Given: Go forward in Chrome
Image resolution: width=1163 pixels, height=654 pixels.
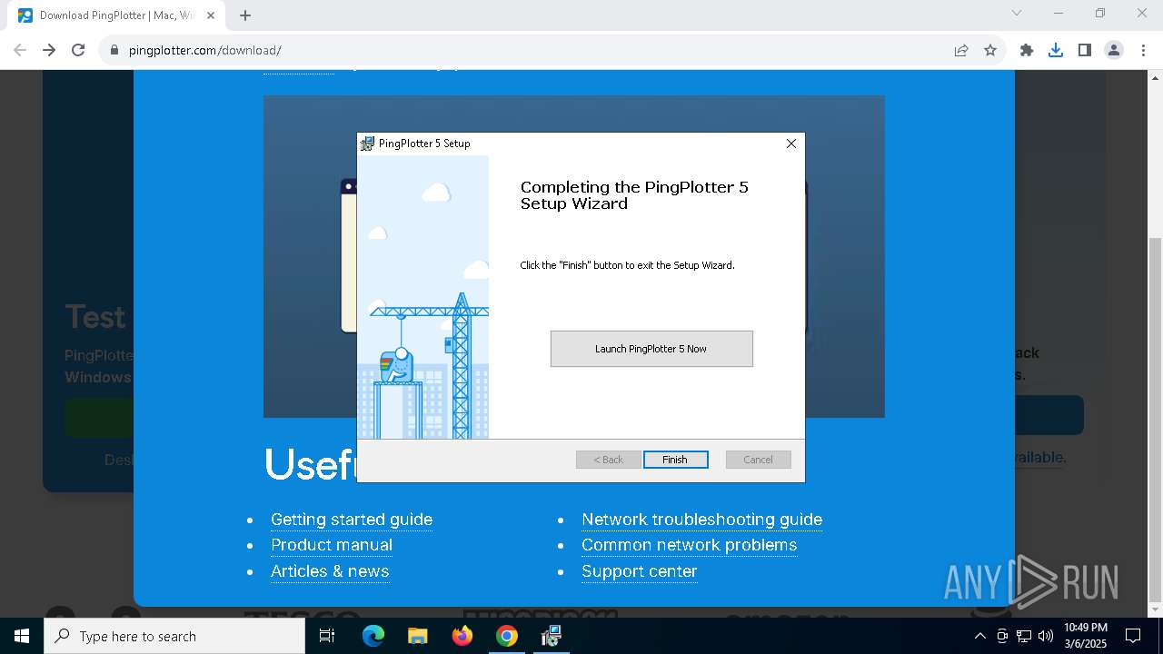Looking at the screenshot, I should 49,50.
